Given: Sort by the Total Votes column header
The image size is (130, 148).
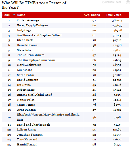Looking at the screenshot, I should coord(114,15).
